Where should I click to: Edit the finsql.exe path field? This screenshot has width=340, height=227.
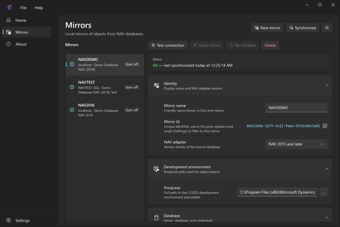[277, 192]
